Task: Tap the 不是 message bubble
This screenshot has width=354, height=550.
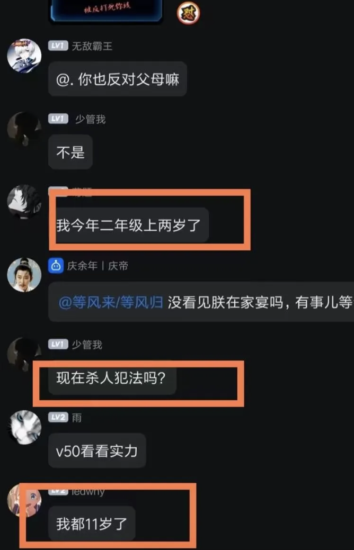Action: point(70,152)
